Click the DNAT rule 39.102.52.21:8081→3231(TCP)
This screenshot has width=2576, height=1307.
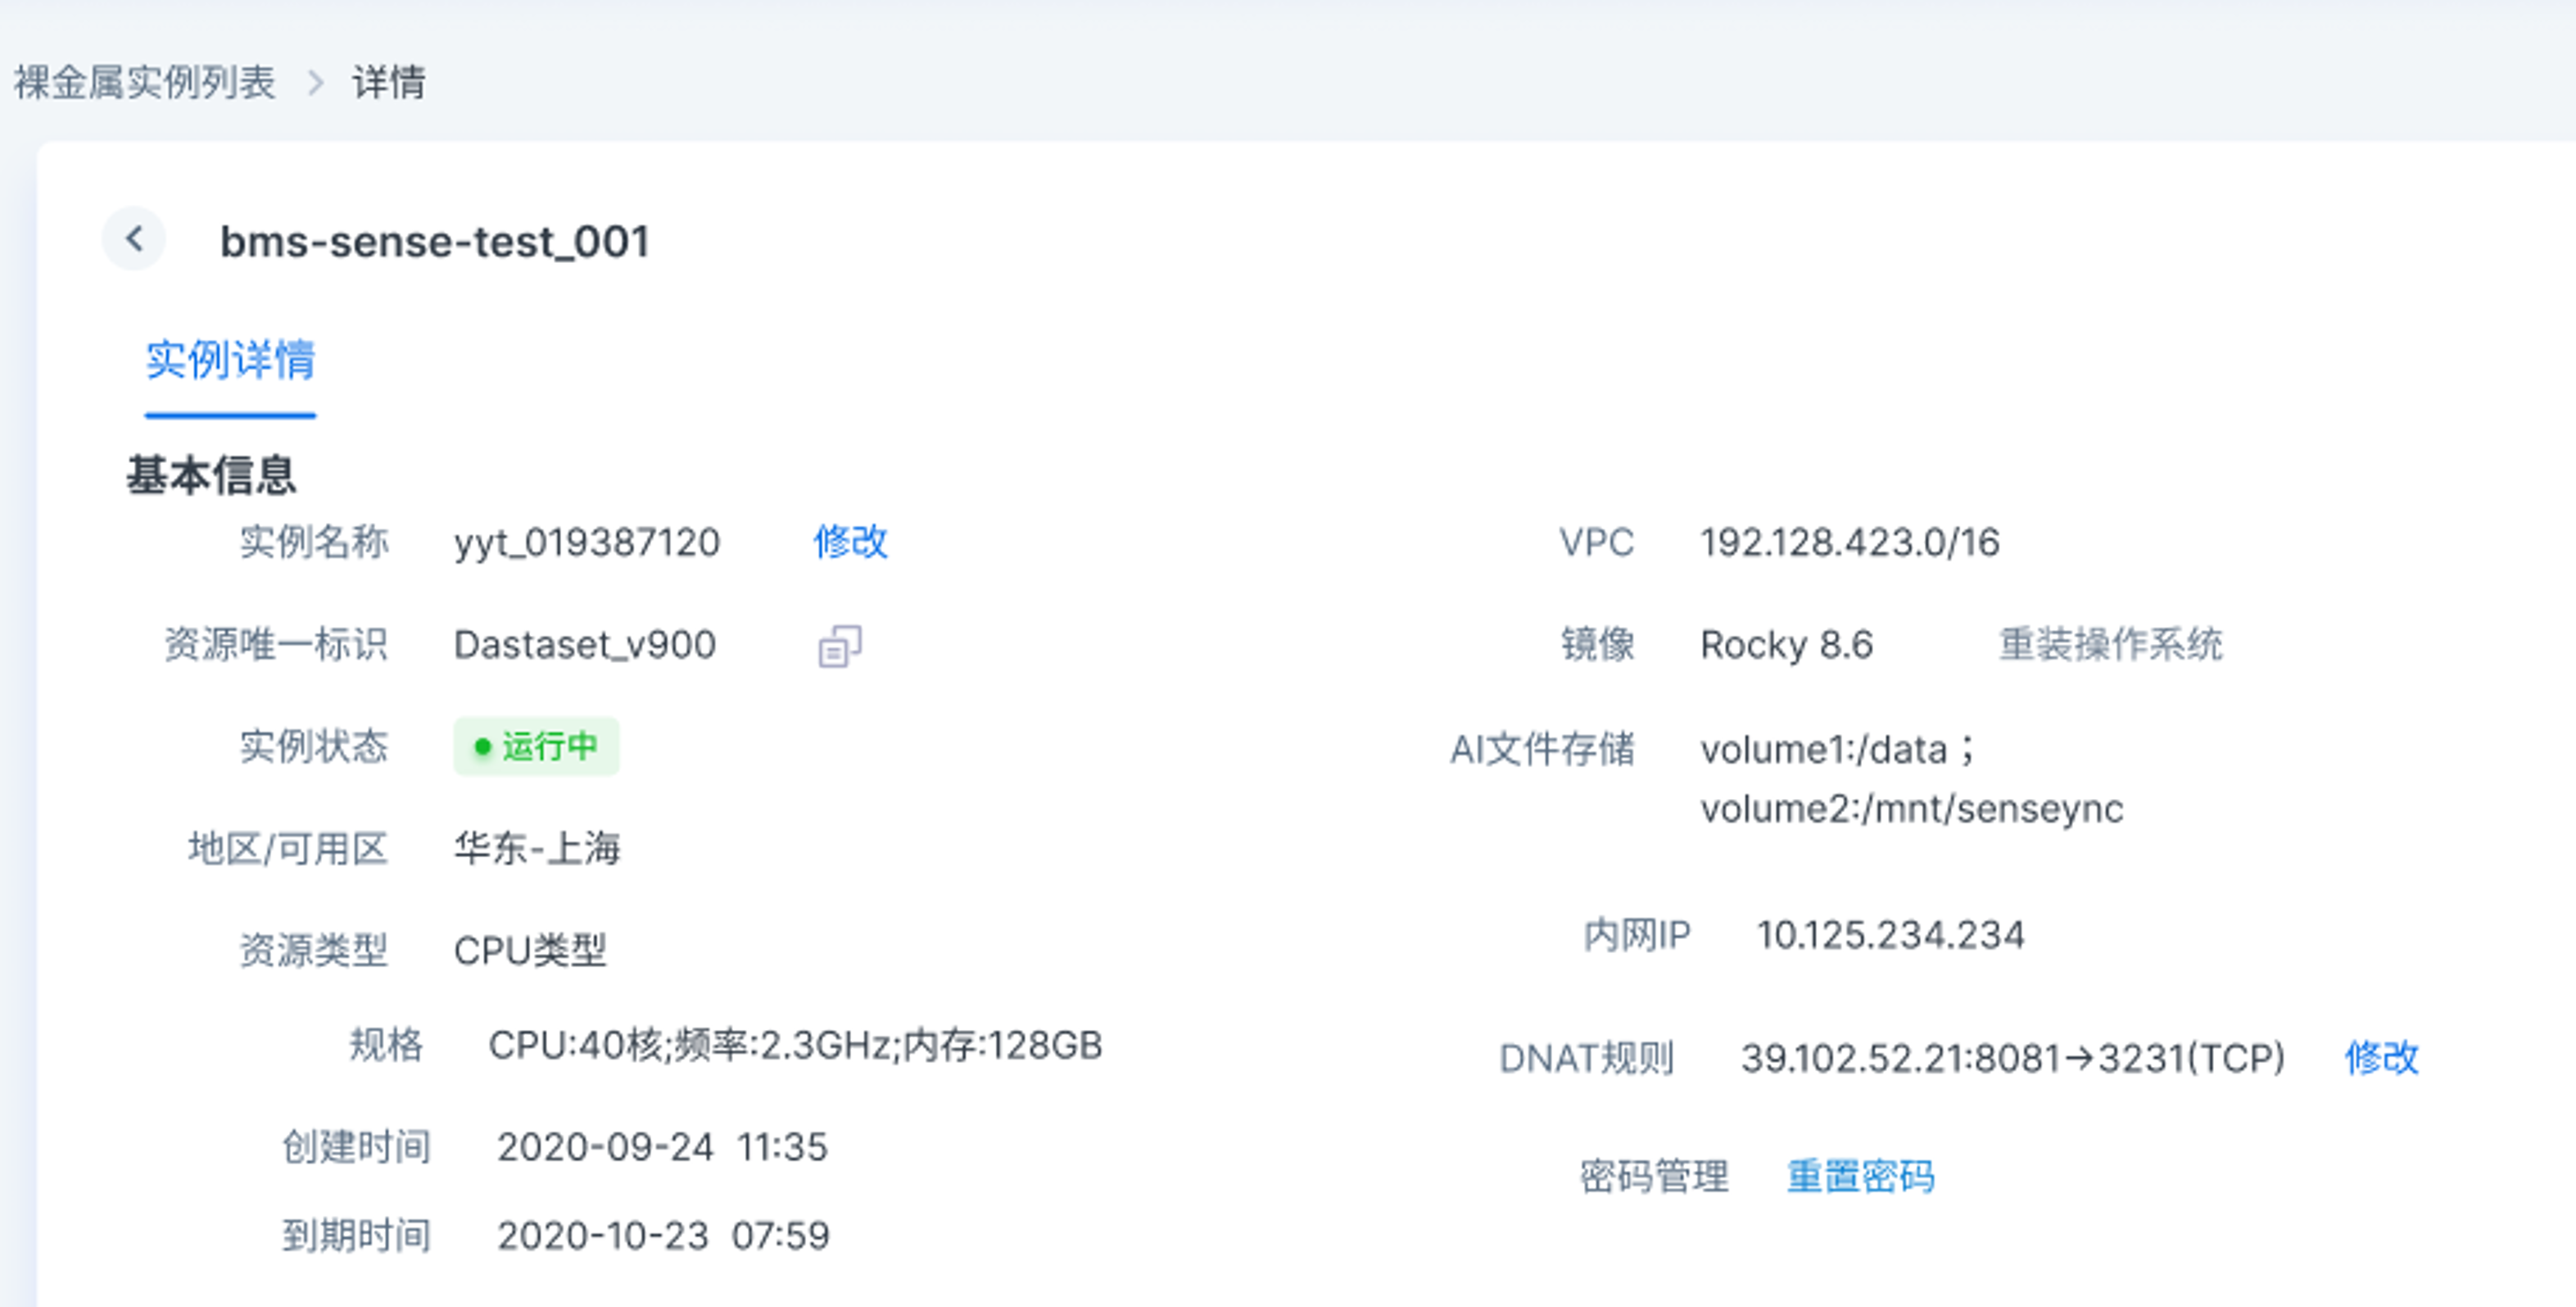pos(2012,1058)
